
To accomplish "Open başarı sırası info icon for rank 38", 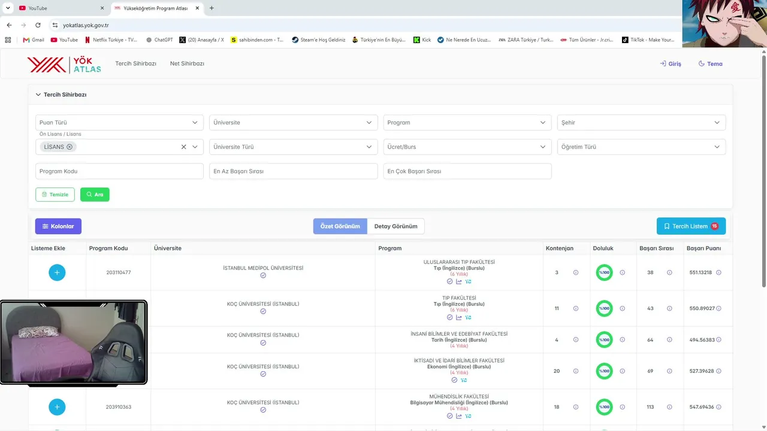I will pyautogui.click(x=669, y=272).
